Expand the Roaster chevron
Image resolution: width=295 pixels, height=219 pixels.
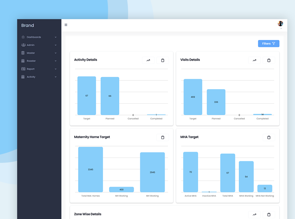pyautogui.click(x=56, y=61)
